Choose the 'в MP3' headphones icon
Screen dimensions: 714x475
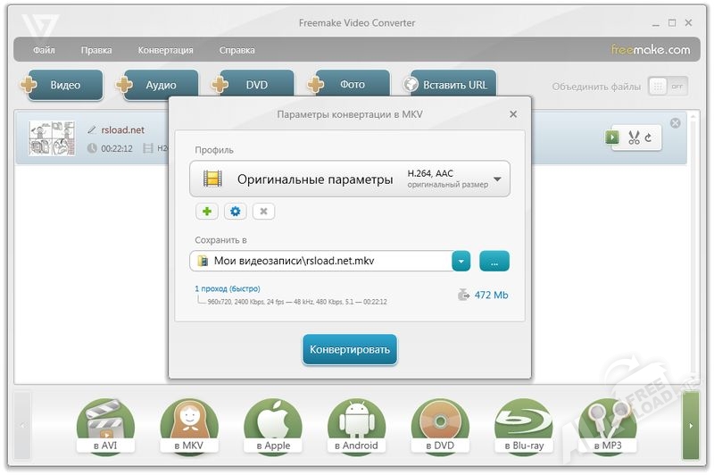tap(608, 425)
